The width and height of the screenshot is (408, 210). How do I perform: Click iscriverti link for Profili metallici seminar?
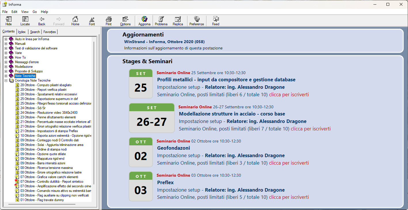pyautogui.click(x=289, y=95)
